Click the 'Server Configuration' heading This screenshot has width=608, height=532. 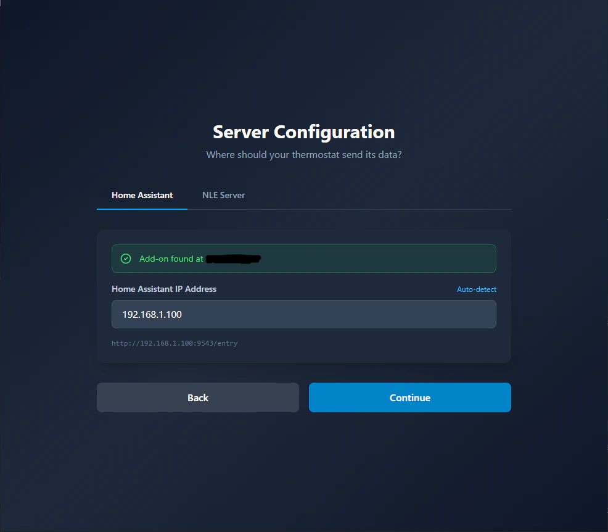[x=303, y=132]
